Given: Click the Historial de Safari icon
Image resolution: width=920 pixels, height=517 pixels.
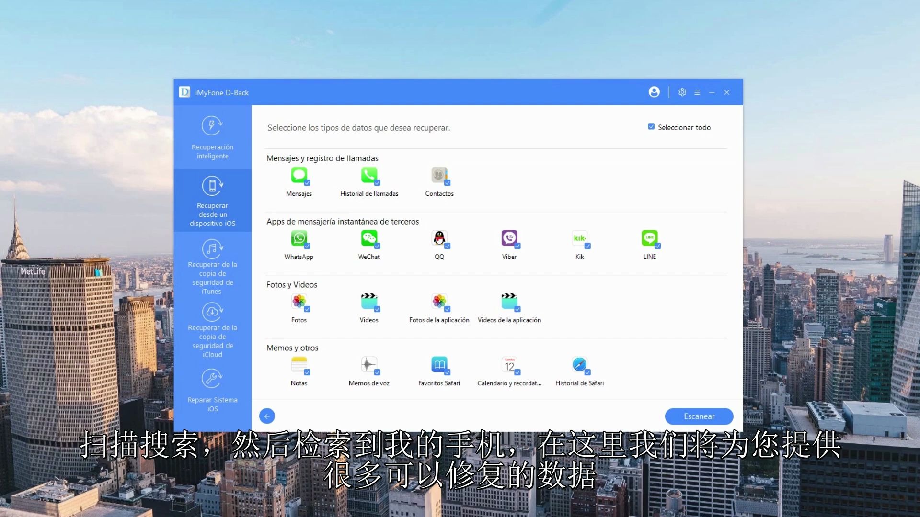Looking at the screenshot, I should point(579,365).
